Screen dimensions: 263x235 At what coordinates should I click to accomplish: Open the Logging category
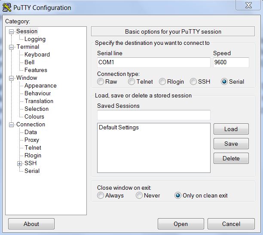pos(35,39)
